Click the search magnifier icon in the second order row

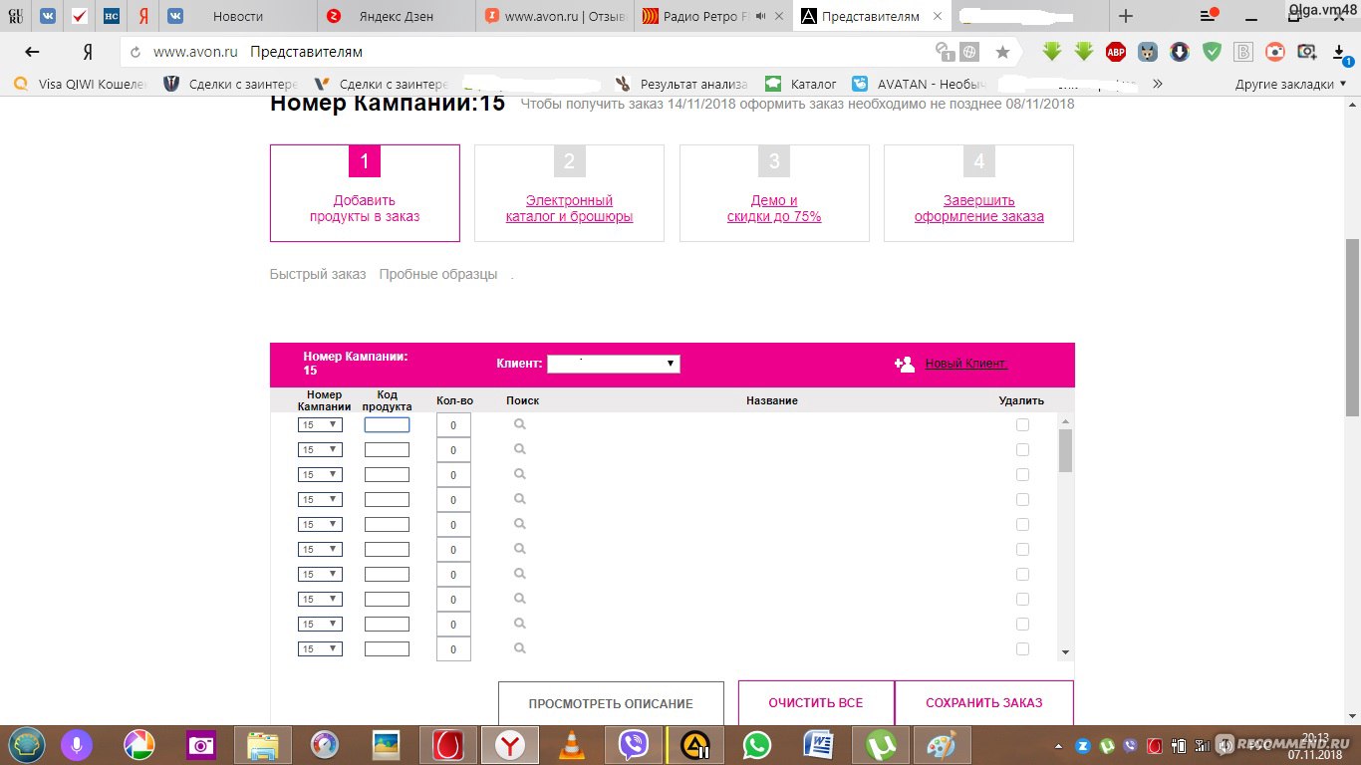pos(519,449)
